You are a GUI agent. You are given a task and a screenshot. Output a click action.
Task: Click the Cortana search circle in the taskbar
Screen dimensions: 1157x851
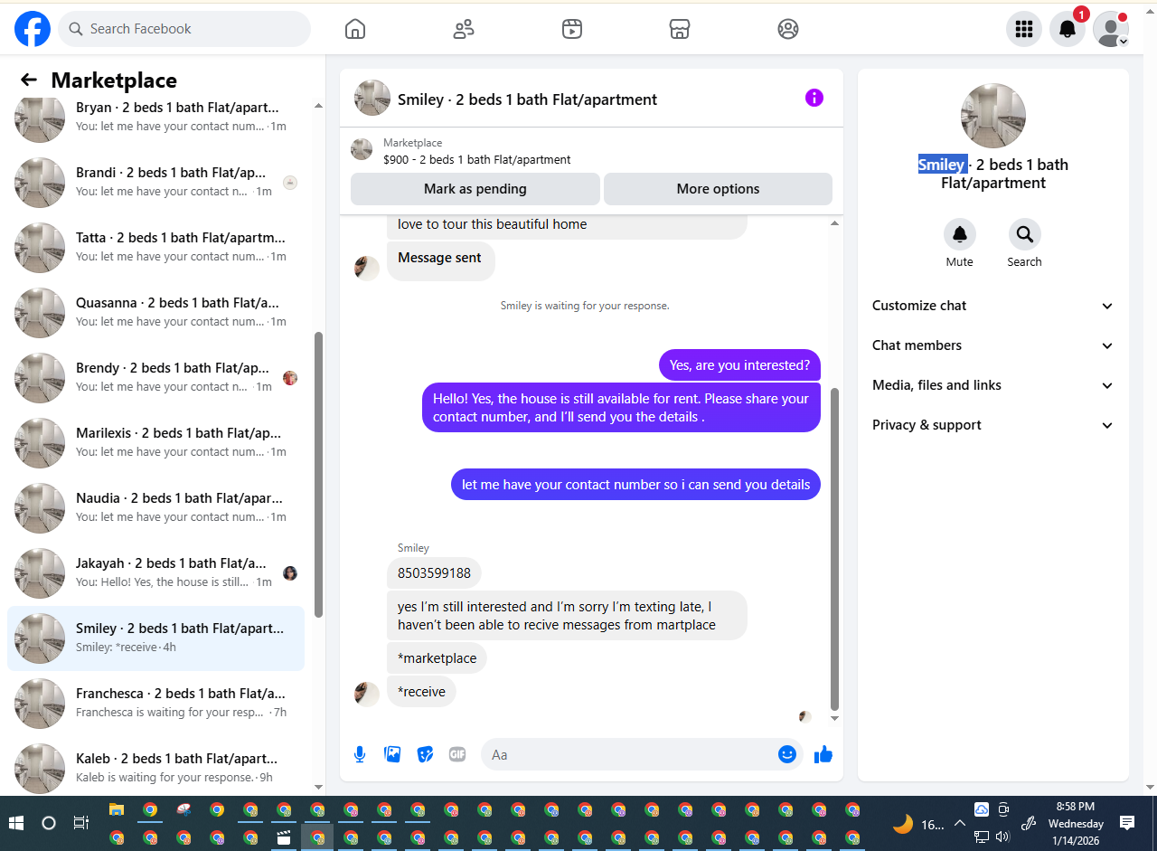pos(49,823)
